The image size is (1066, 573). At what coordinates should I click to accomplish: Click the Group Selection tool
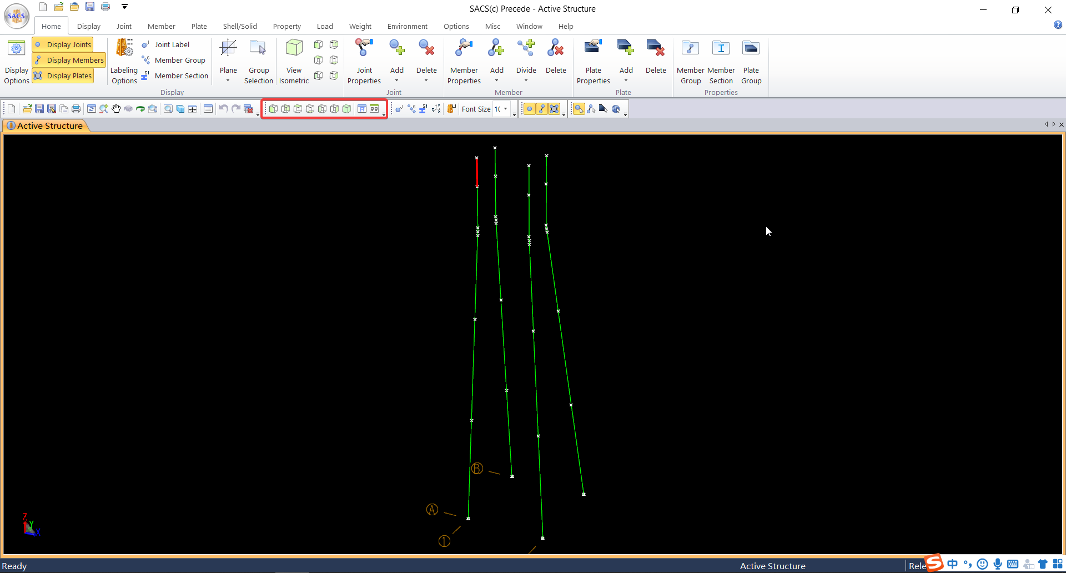point(258,61)
